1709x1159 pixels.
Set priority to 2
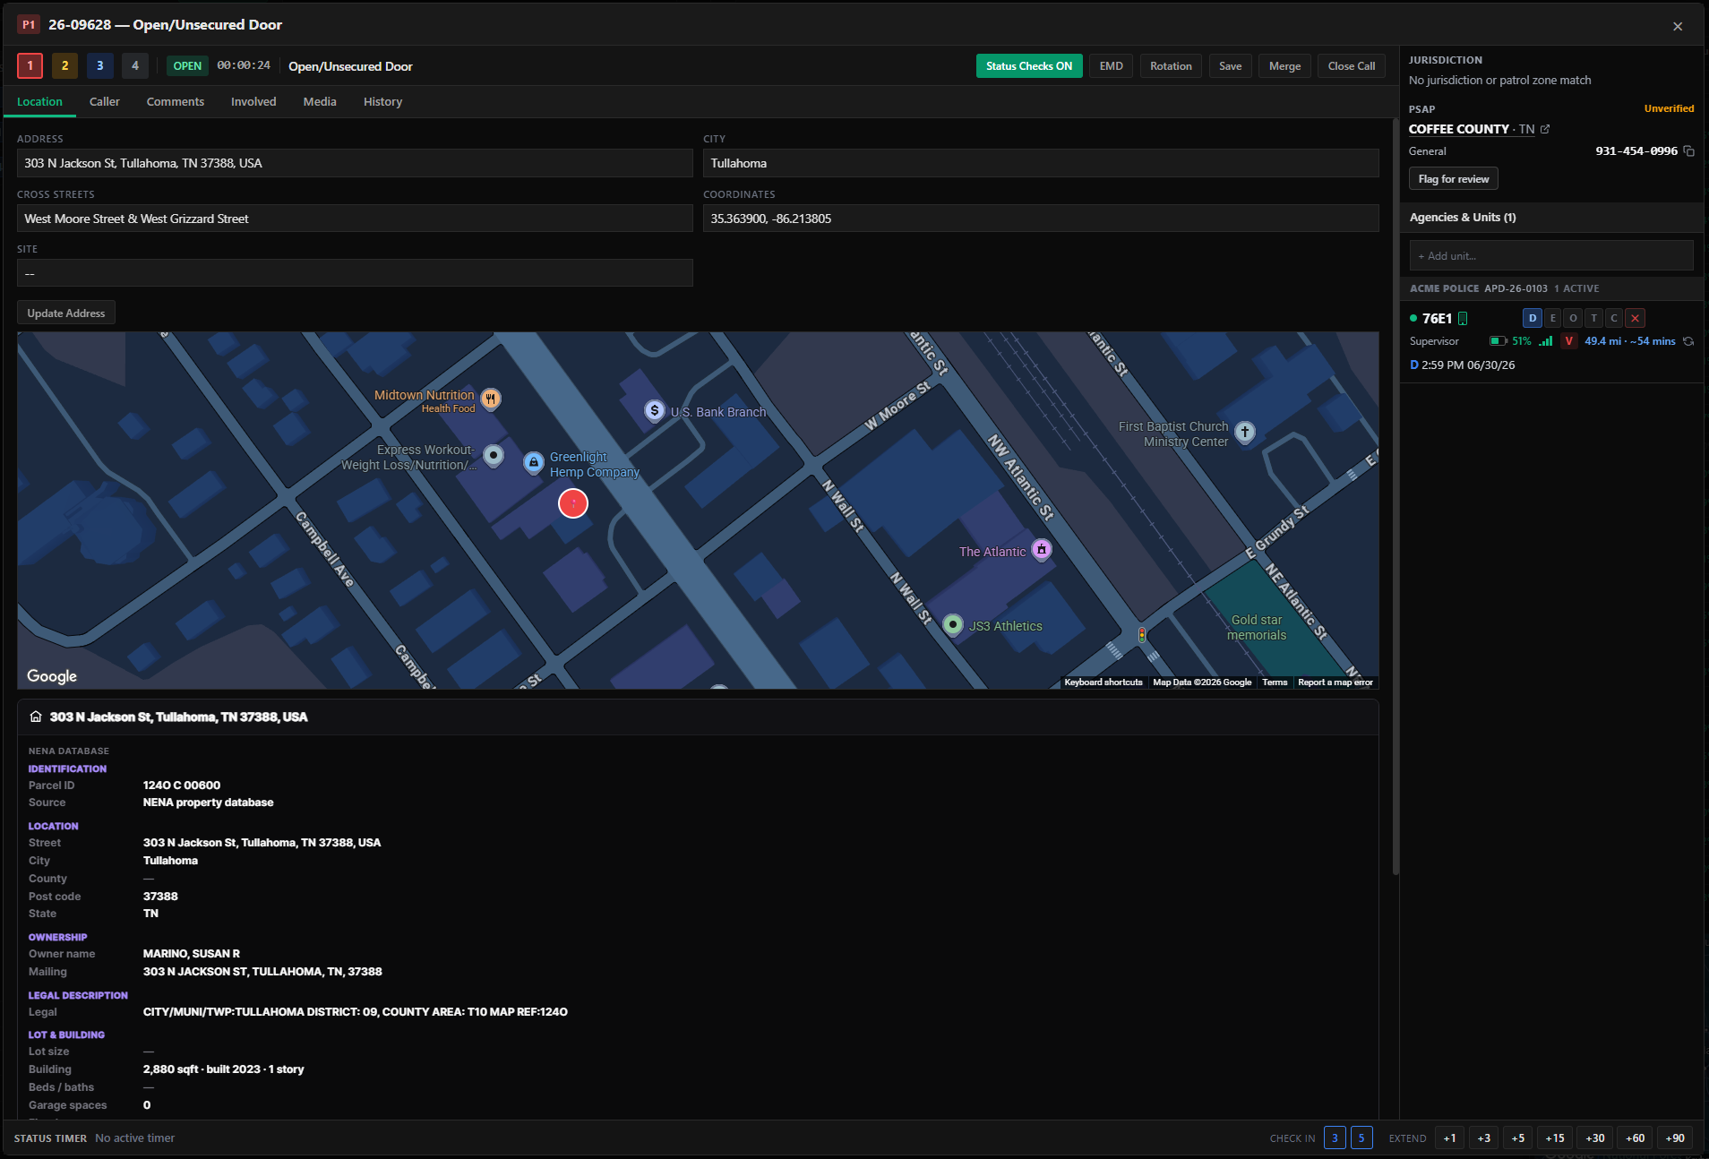(64, 65)
